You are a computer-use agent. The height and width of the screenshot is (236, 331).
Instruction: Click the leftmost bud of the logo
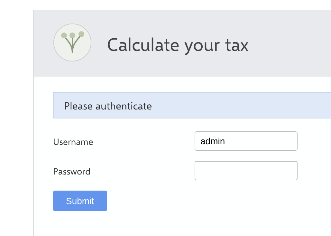tap(64, 35)
